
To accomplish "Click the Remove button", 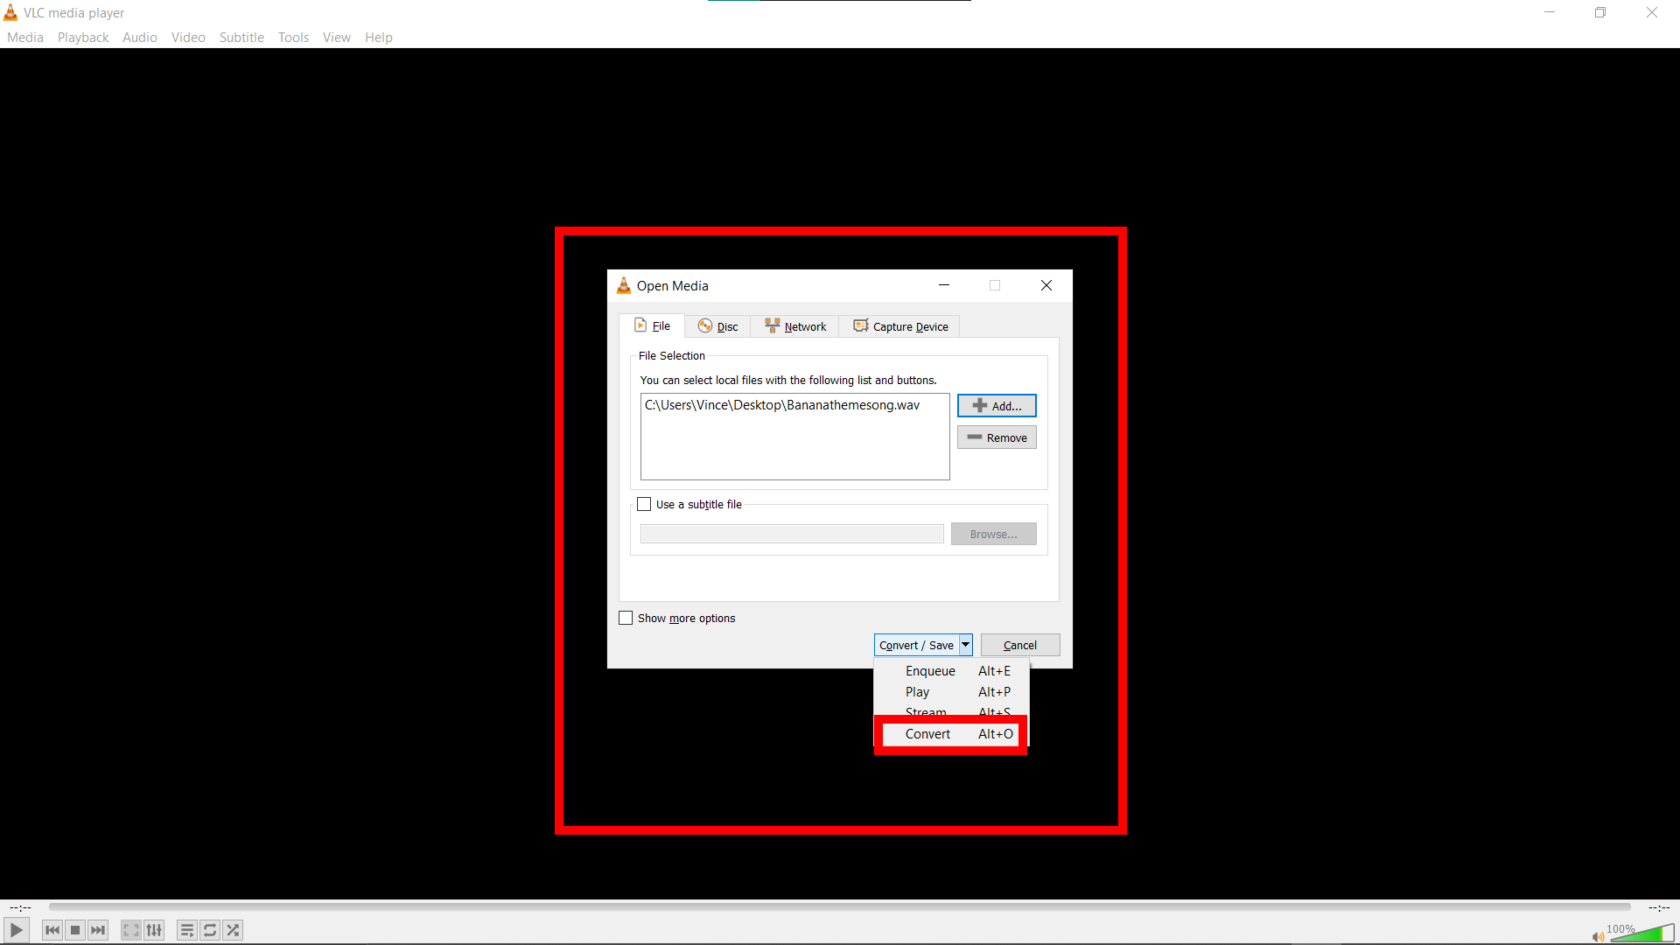I will coord(997,437).
